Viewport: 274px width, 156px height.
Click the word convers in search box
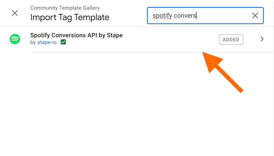(185, 16)
